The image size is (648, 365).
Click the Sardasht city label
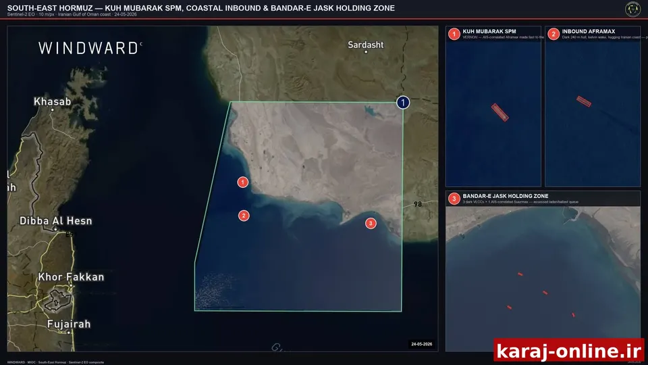pyautogui.click(x=365, y=45)
